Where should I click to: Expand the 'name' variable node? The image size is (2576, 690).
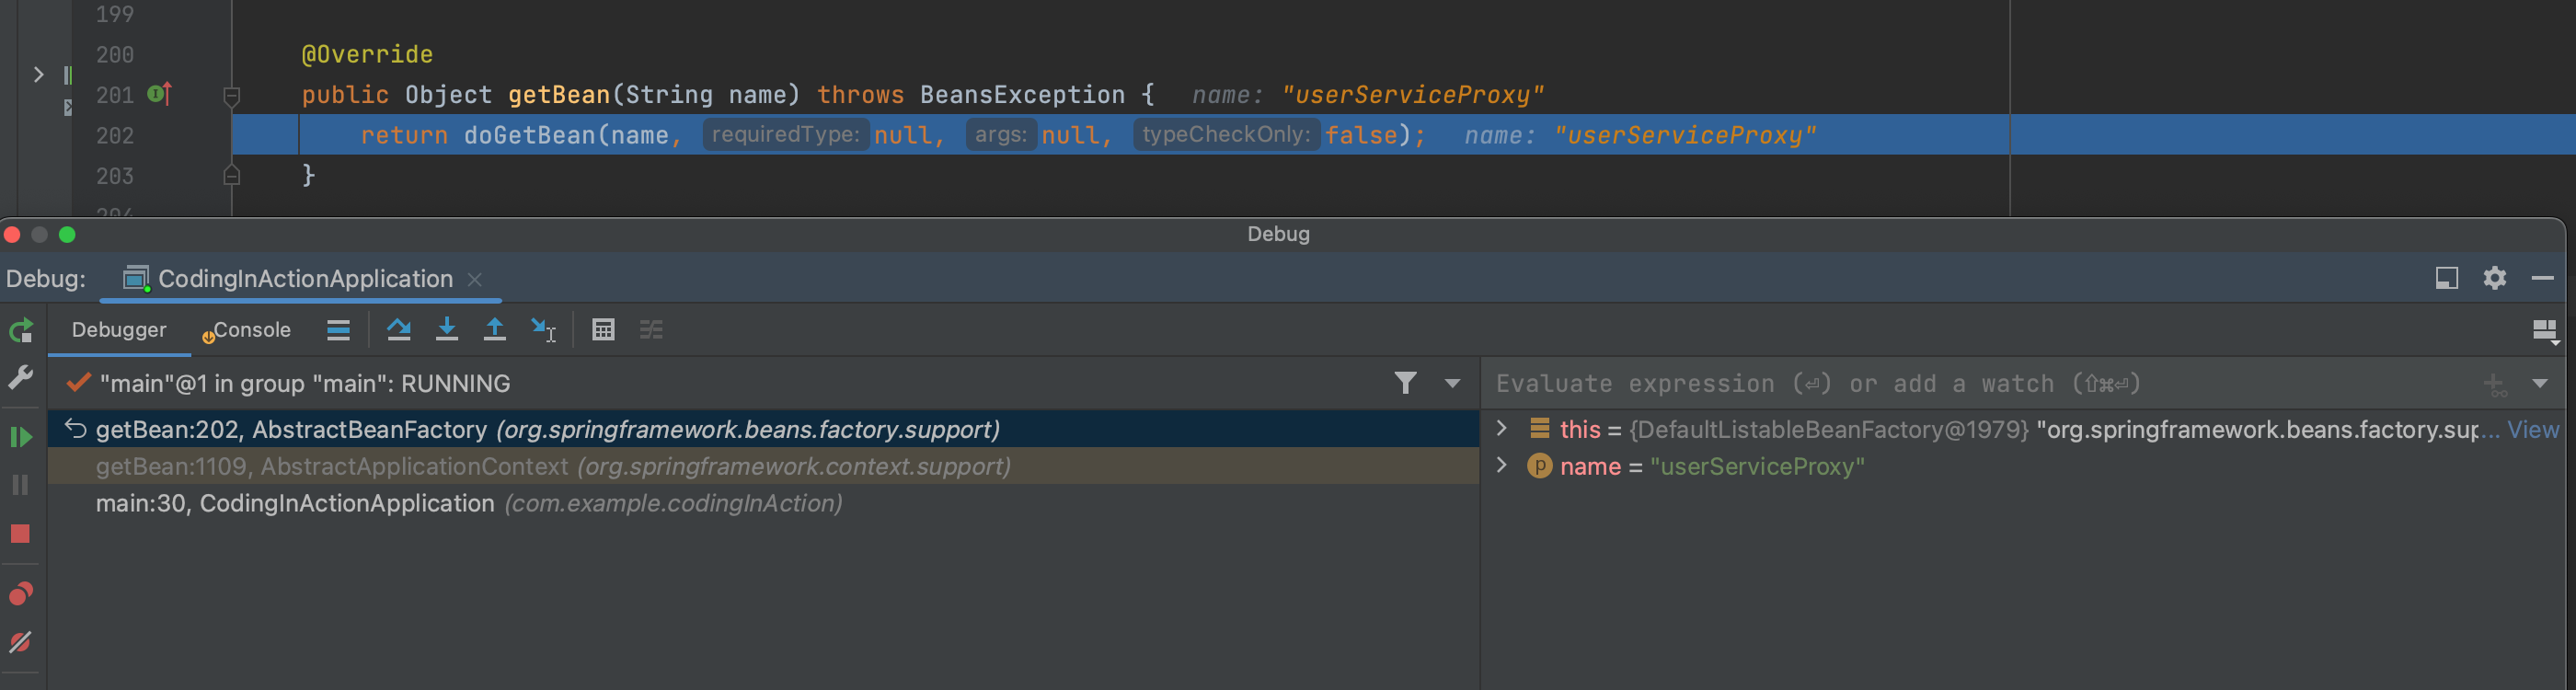[x=1501, y=466]
